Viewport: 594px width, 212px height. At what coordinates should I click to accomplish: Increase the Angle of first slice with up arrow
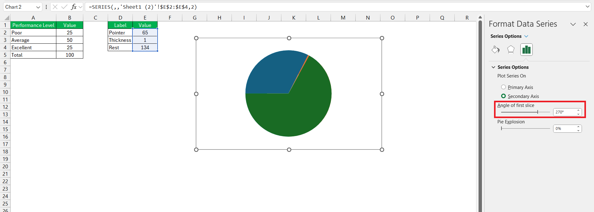(578, 110)
